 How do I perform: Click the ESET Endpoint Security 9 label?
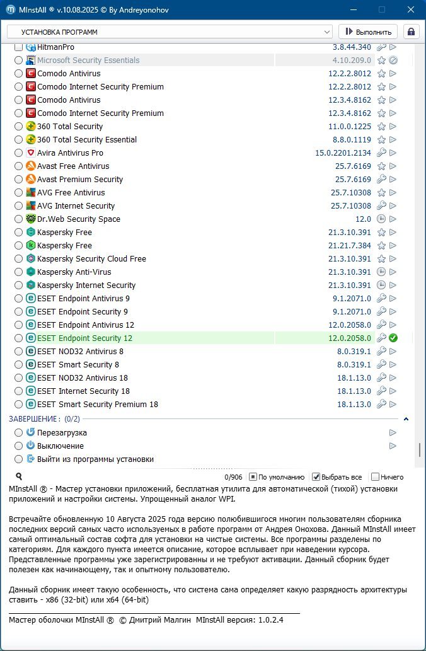[x=83, y=312]
